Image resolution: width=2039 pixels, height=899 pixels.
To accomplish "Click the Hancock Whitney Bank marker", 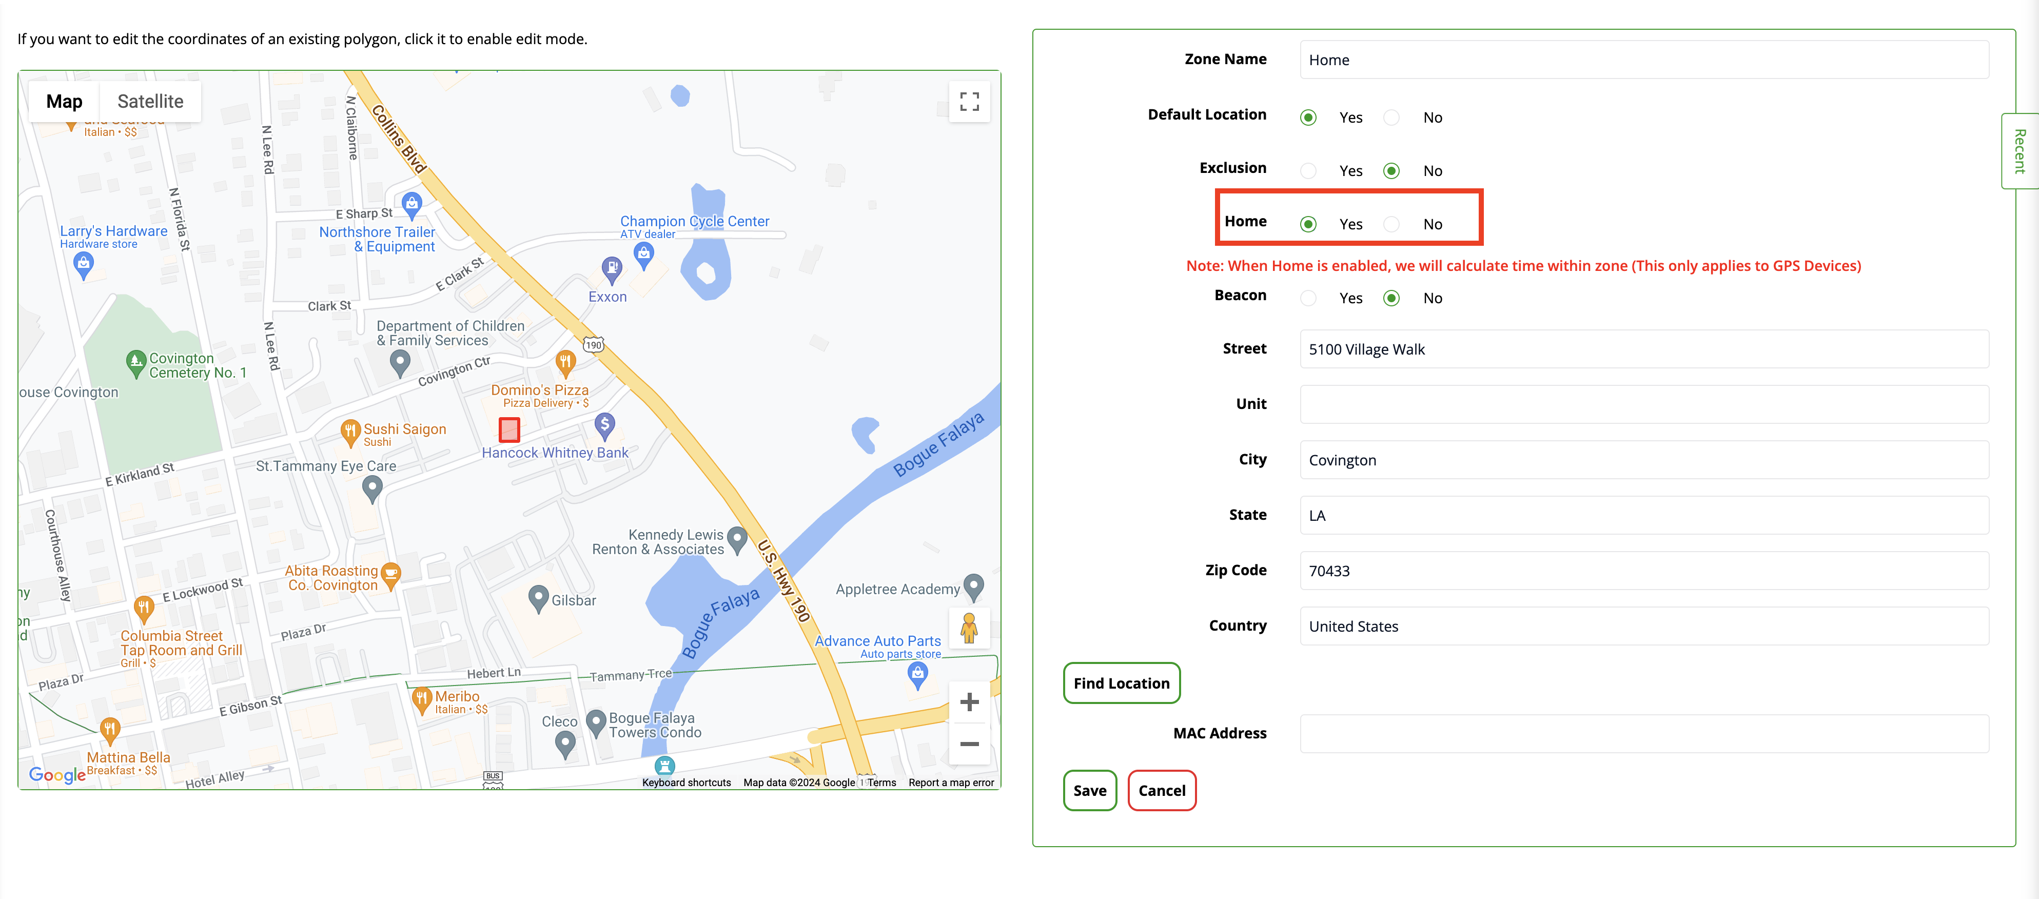I will click(x=605, y=426).
